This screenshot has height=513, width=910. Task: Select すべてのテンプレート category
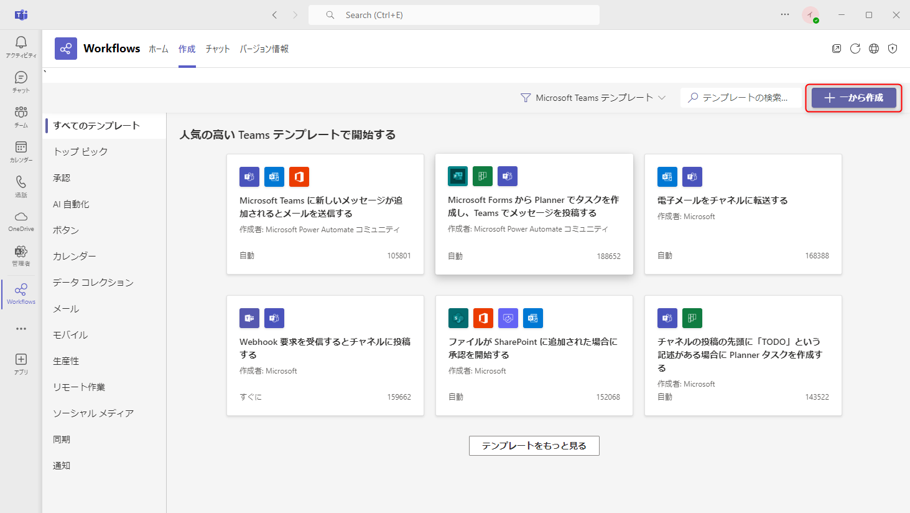[105, 126]
